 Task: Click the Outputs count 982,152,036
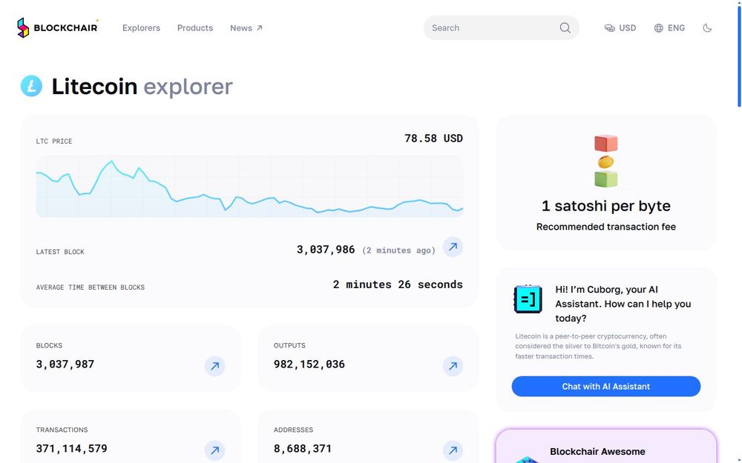pyautogui.click(x=309, y=364)
